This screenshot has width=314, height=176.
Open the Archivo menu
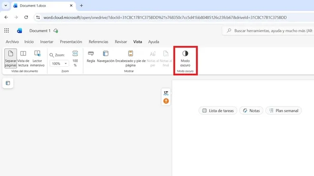click(x=12, y=42)
